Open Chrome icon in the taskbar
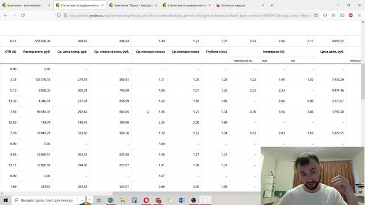 [159, 200]
